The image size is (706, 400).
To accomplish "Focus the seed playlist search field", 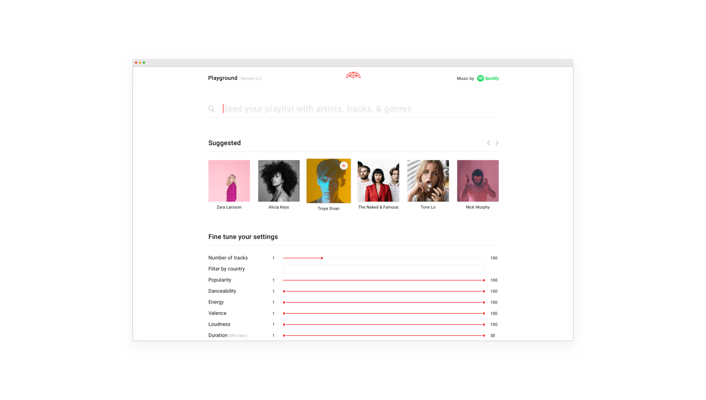I will pyautogui.click(x=360, y=109).
